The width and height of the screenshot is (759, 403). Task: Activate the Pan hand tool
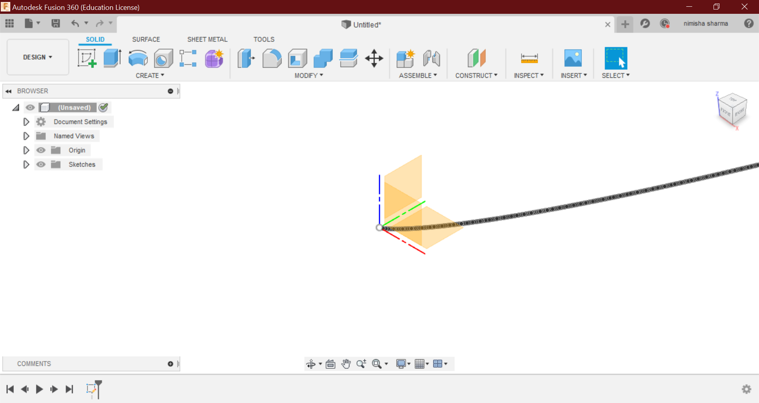tap(346, 364)
